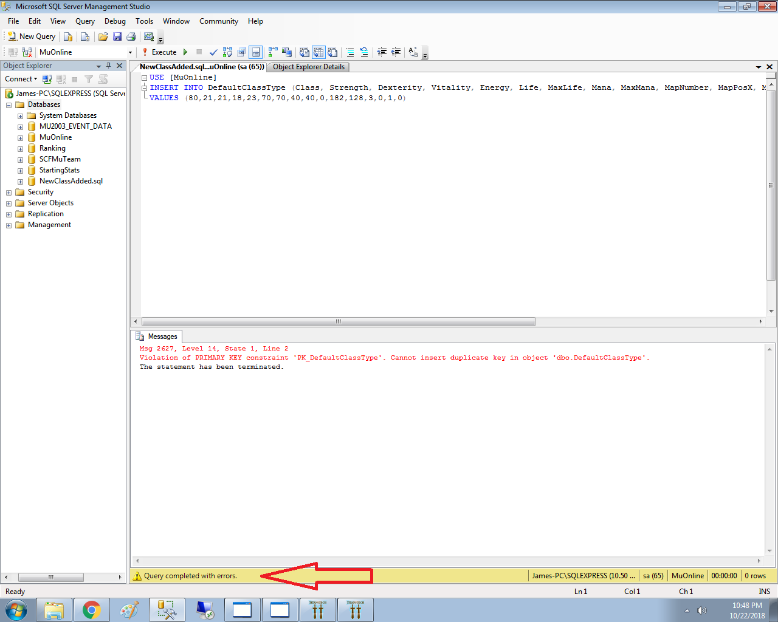
Task: Switch to Object Explorer Details tab
Action: (x=309, y=67)
